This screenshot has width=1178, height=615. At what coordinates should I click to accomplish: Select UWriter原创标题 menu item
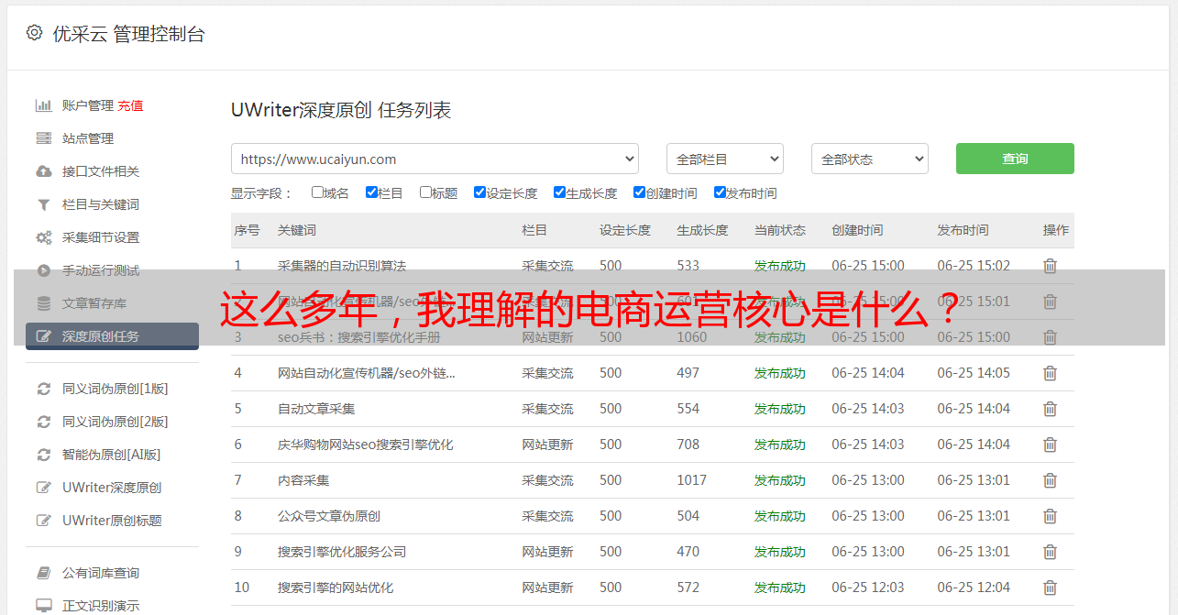(x=112, y=521)
